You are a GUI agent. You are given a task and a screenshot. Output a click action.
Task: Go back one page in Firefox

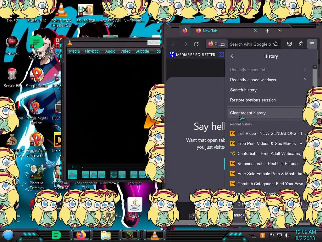click(x=174, y=44)
